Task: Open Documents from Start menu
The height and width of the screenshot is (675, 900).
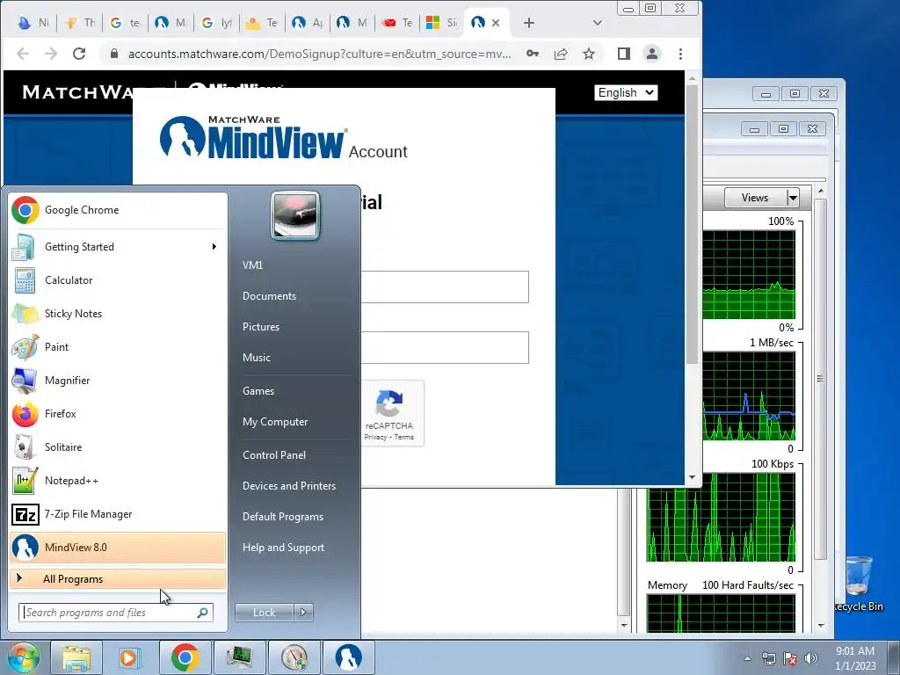Action: click(269, 296)
